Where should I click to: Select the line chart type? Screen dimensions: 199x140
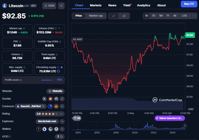(113, 16)
